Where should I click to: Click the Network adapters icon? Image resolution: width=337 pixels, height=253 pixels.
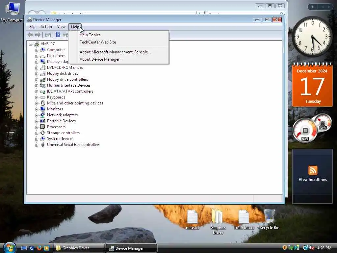(43, 115)
